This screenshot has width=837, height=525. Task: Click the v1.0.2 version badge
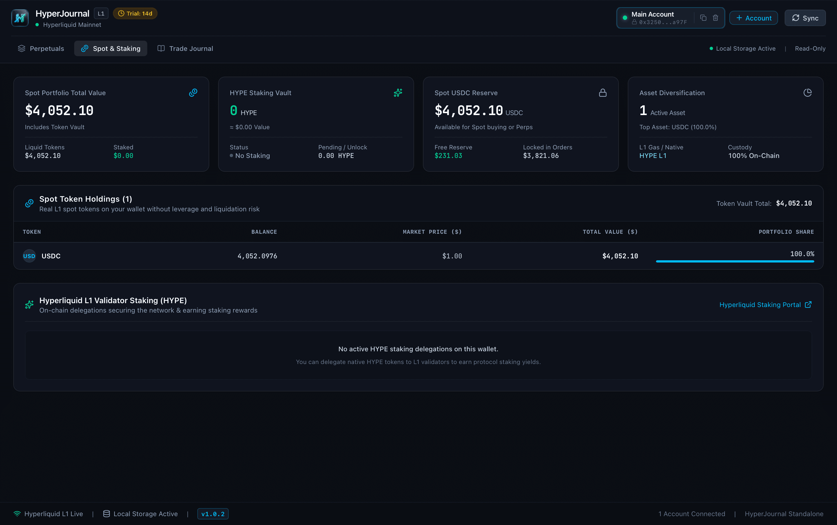213,514
